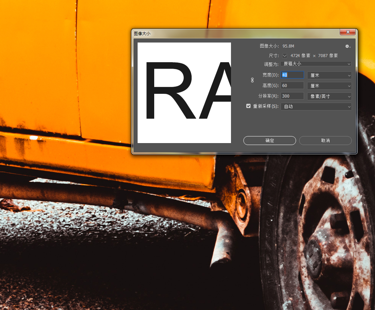Open the 宽度 unit dropdown

point(329,75)
